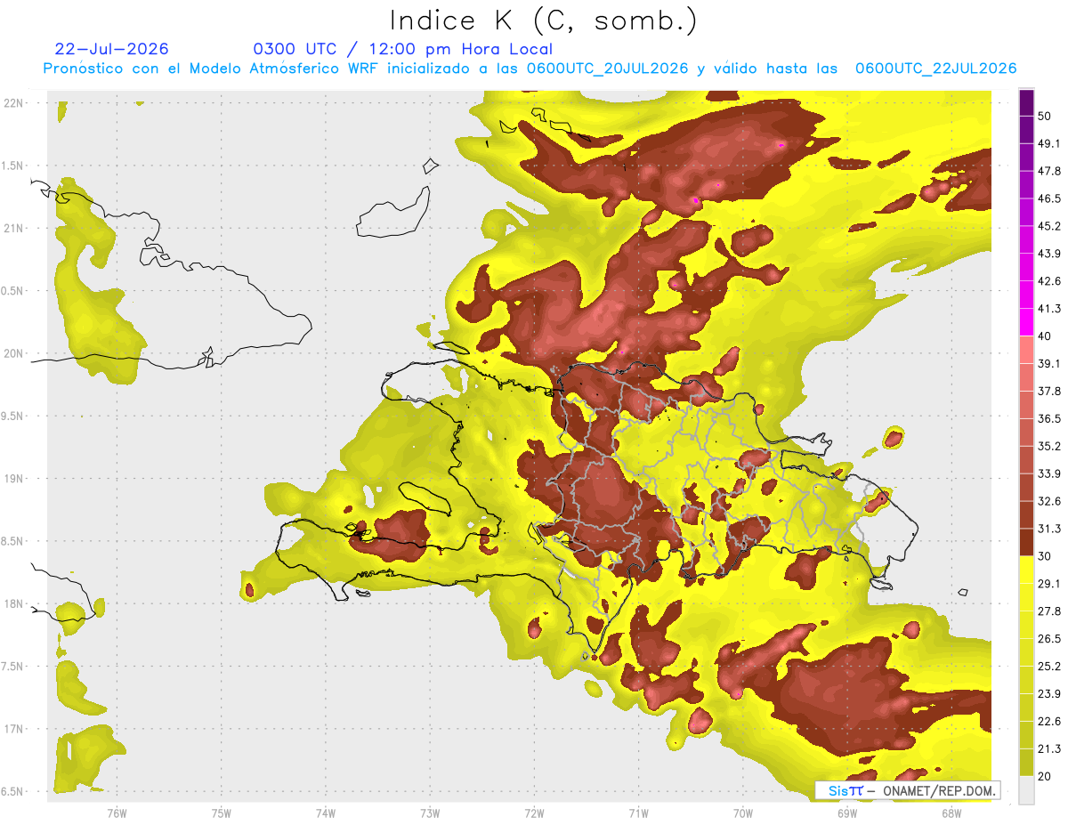Click the colorbar value '46.5'
1068x825 pixels.
pyautogui.click(x=1048, y=198)
